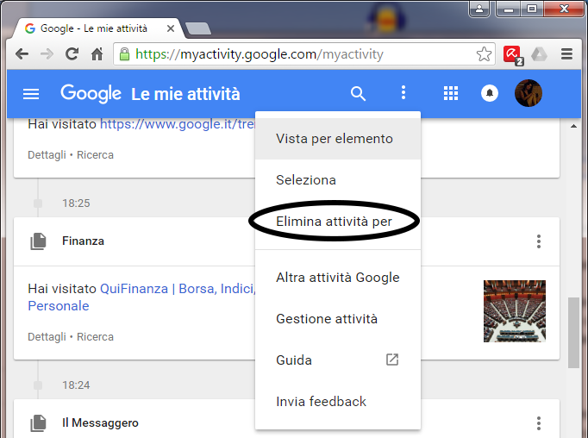Image resolution: width=588 pixels, height=438 pixels.
Task: Click the Le mie attività header title
Action: click(x=185, y=94)
